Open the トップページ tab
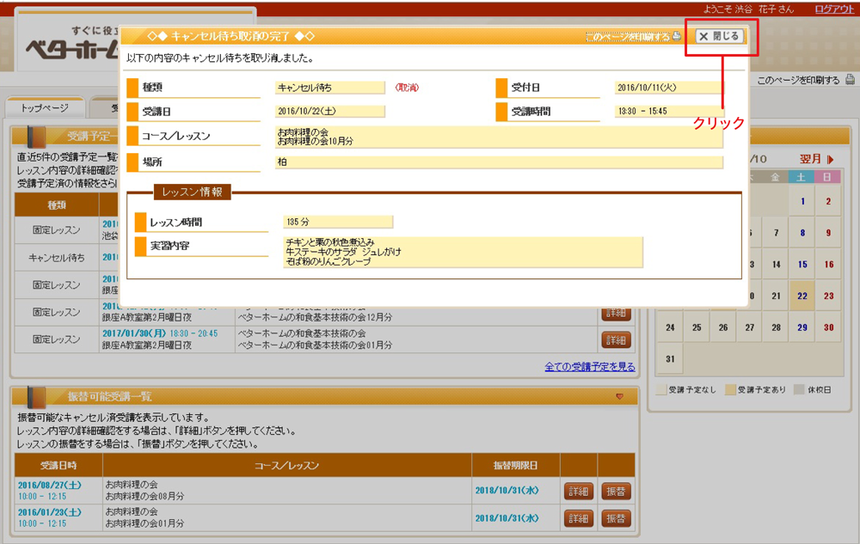 click(x=45, y=107)
